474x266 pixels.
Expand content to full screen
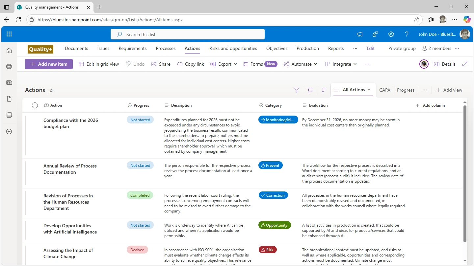[x=465, y=64]
